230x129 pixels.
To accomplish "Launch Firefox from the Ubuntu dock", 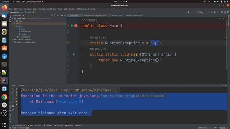I will click(4, 7).
